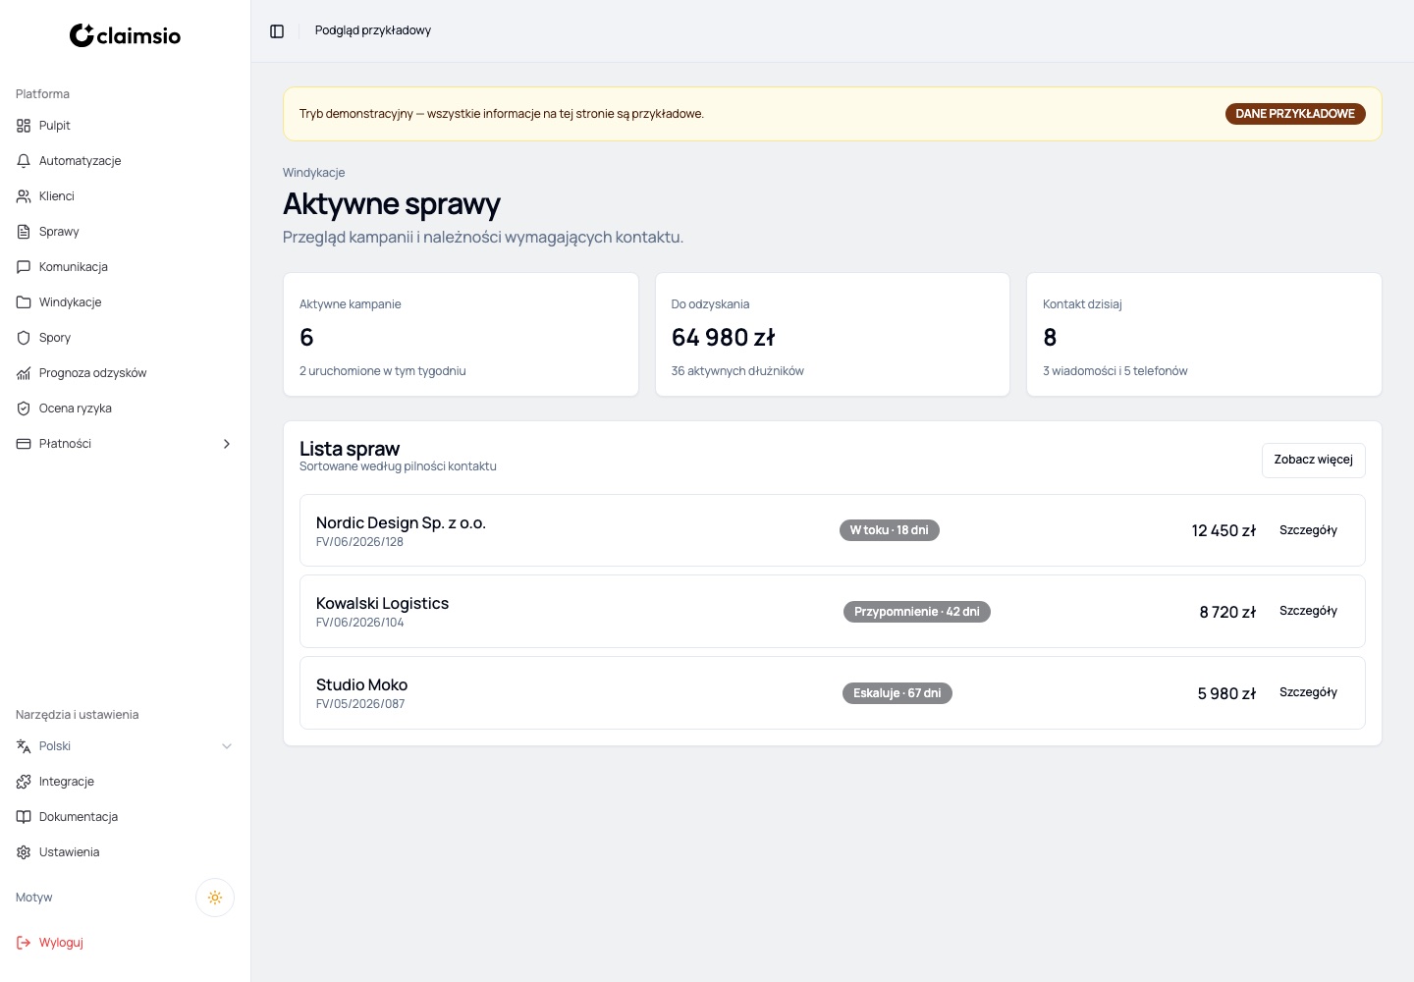This screenshot has width=1414, height=982.
Task: Click the Ocena ryzyka shield-check icon
Action: [x=24, y=409]
